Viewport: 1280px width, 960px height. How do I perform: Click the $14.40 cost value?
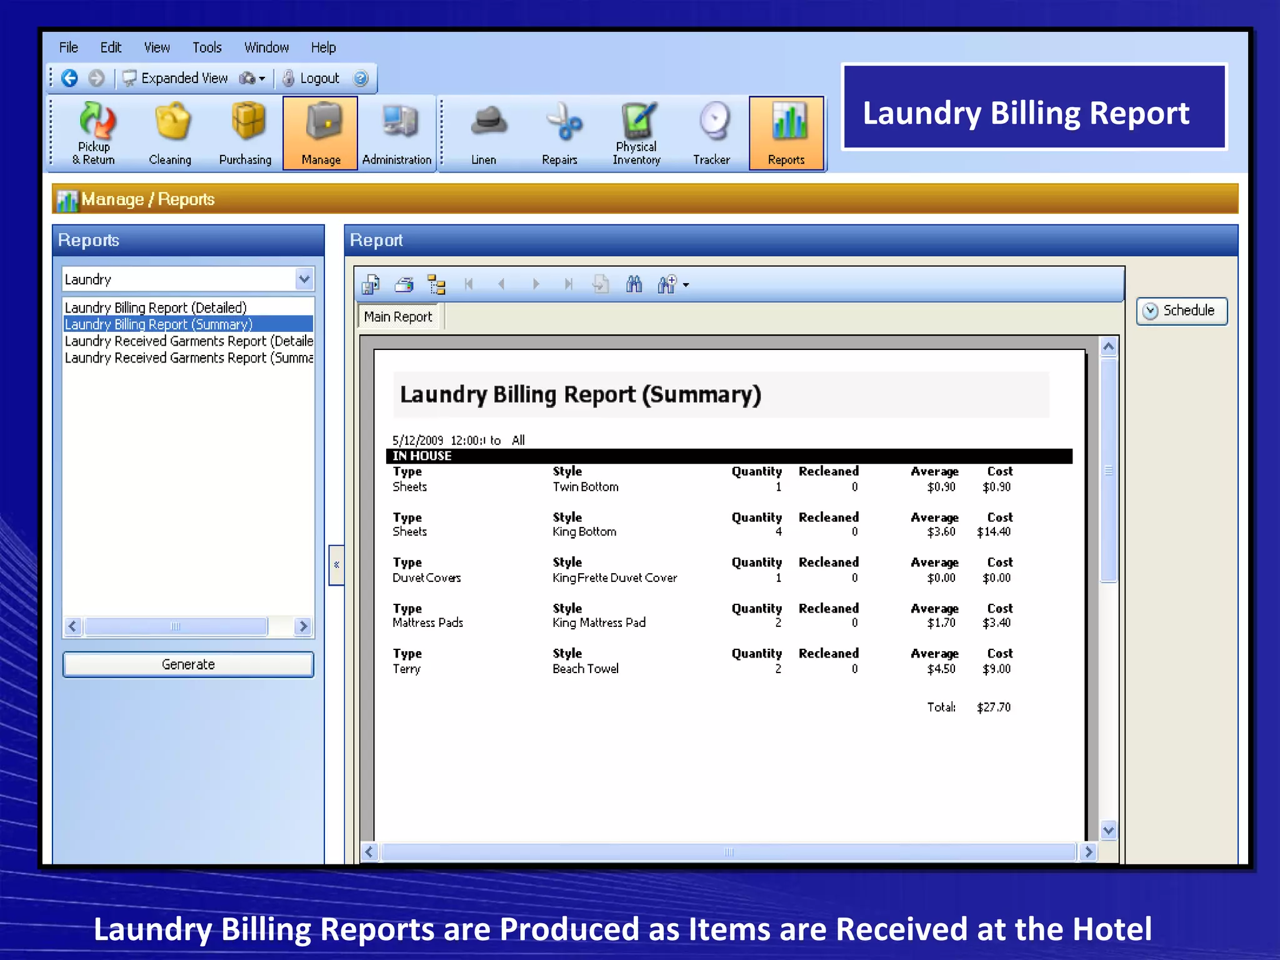(994, 532)
